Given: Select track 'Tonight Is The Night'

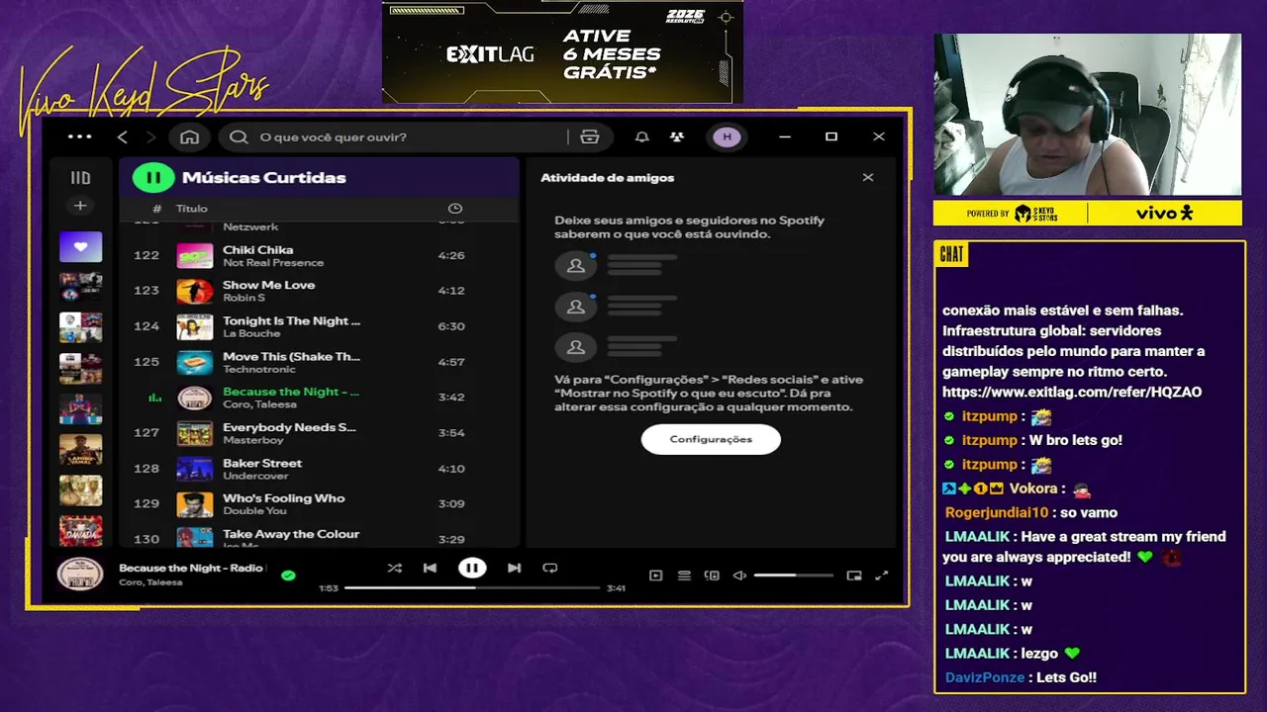Looking at the screenshot, I should 291,320.
